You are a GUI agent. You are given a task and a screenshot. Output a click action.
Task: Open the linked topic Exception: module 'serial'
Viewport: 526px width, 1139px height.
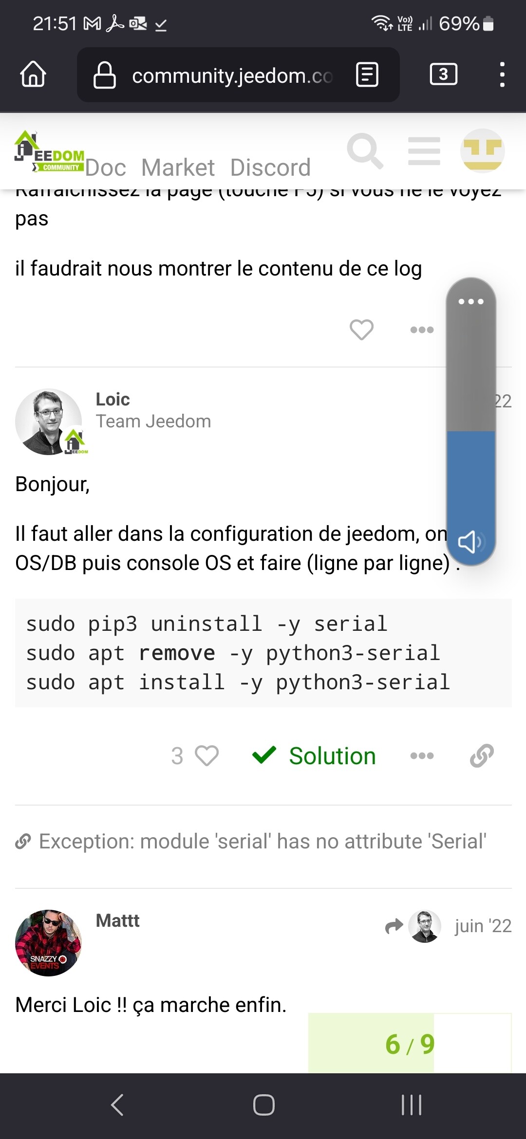pyautogui.click(x=262, y=841)
